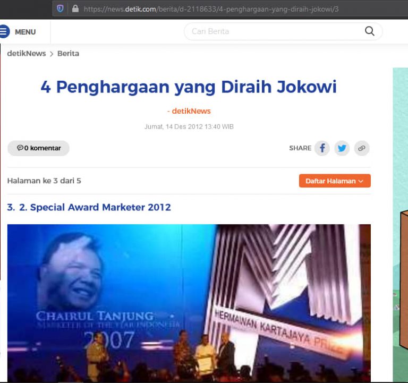This screenshot has height=383, width=408.
Task: Click the article title 4 Penghargaan yang Diraih Jokowi
Action: pos(189,87)
